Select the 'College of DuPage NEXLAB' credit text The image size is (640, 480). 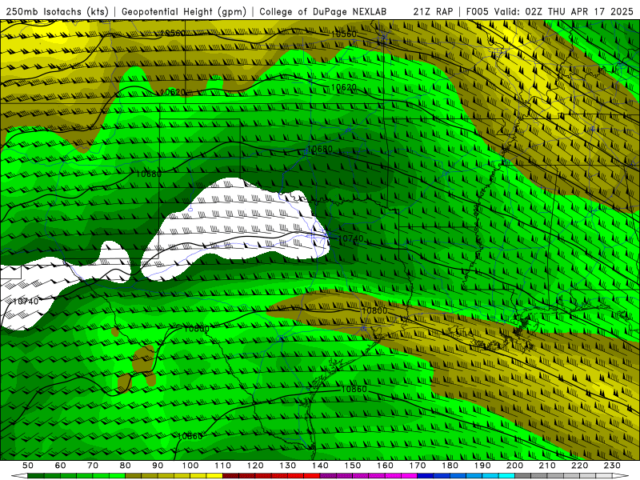323,11
